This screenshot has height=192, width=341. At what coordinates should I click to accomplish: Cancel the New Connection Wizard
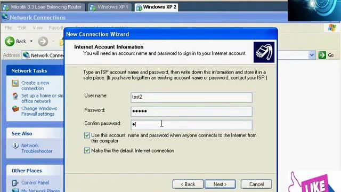click(x=256, y=184)
